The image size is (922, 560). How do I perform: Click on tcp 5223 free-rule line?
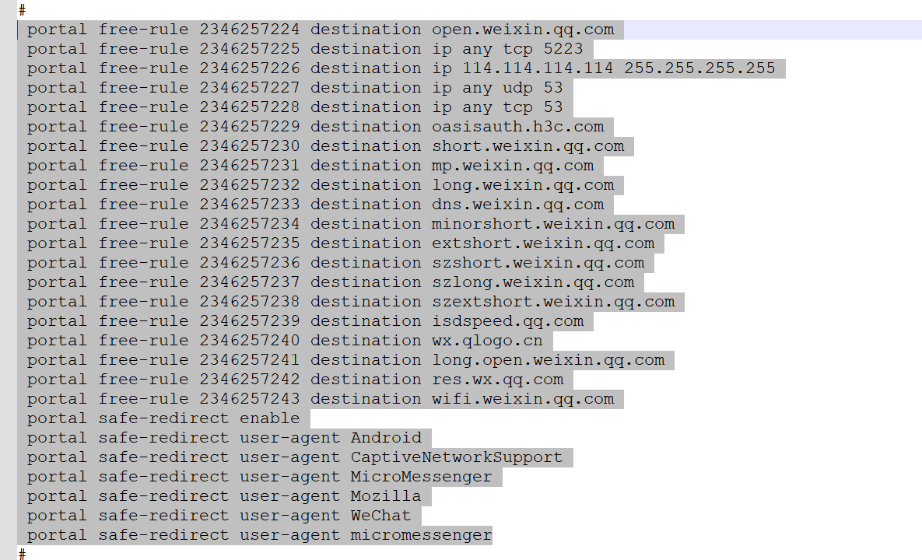click(305, 49)
